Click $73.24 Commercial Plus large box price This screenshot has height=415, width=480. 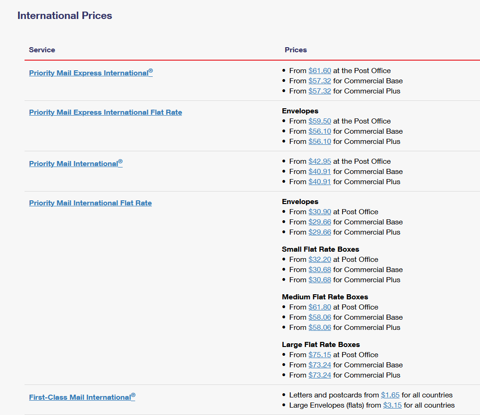[320, 375]
